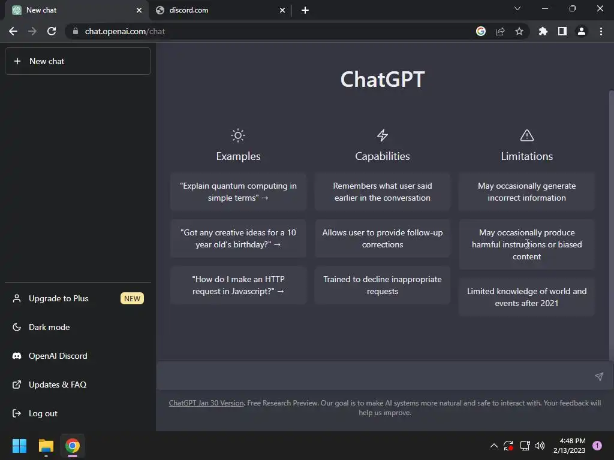Click 'harmful instructions or biased content' card
The width and height of the screenshot is (614, 460).
(x=526, y=244)
